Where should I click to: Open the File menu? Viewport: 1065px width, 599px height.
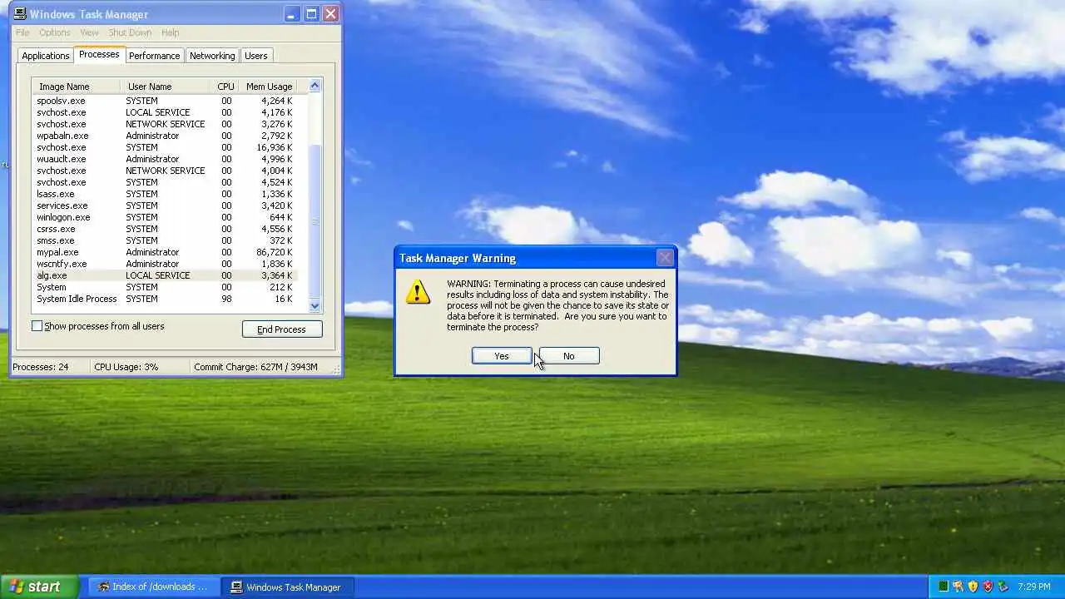pos(22,32)
